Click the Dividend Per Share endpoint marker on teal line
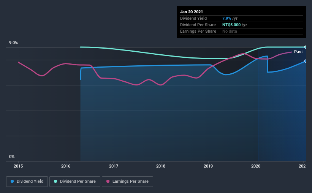The image size is (312, 193). 305,47
